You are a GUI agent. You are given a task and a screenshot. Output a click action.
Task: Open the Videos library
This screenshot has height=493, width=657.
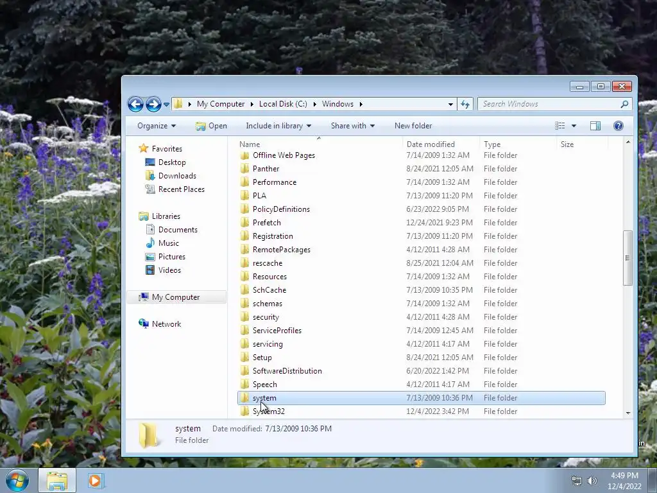(169, 270)
